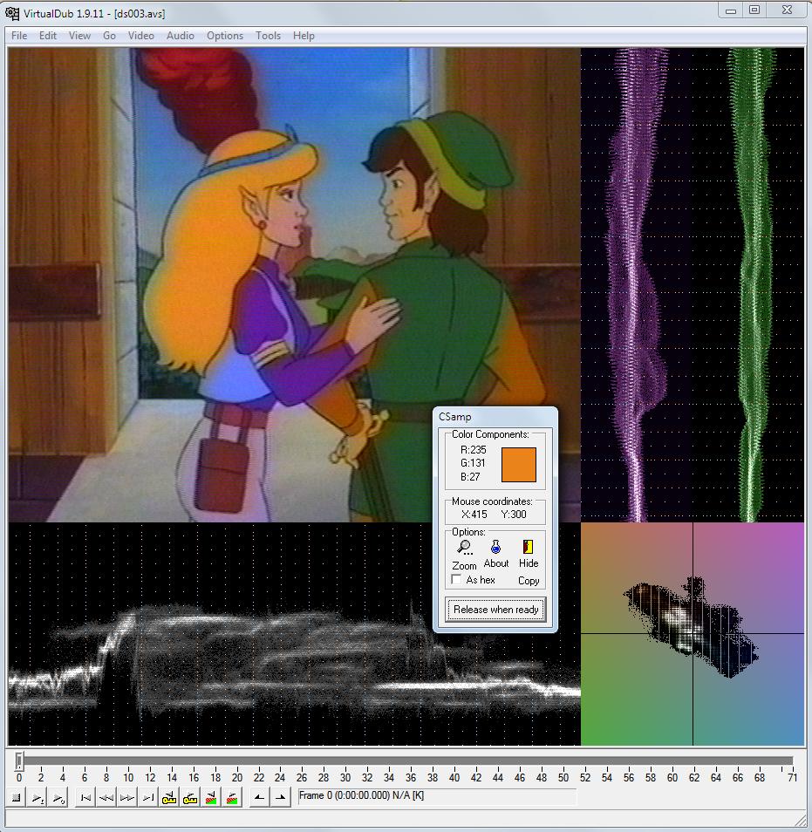Click the luma waveform monitor below the video
The image size is (812, 832).
point(294,634)
